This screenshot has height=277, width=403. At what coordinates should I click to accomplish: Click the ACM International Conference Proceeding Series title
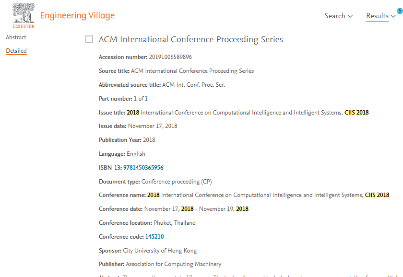point(191,39)
